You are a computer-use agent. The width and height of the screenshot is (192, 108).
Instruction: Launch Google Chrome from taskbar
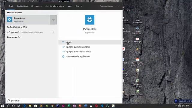(52, 106)
